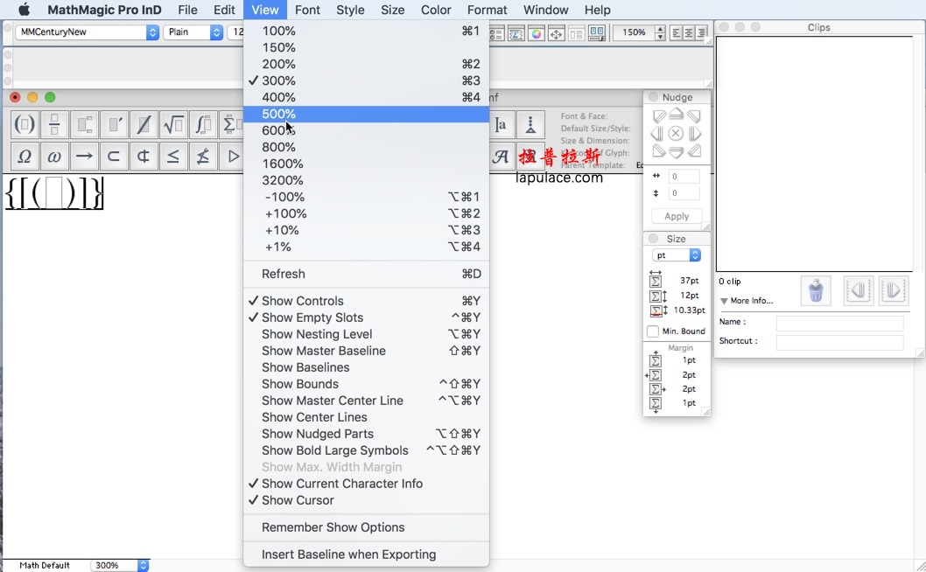
Task: Select 400% from the View menu
Action: click(278, 97)
